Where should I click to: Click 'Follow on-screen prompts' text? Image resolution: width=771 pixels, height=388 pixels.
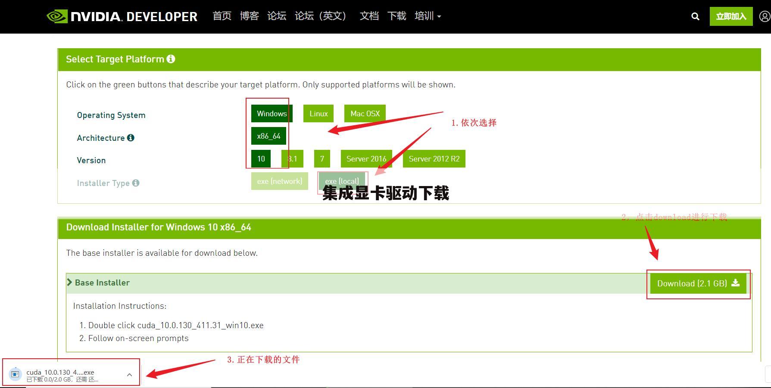click(138, 338)
